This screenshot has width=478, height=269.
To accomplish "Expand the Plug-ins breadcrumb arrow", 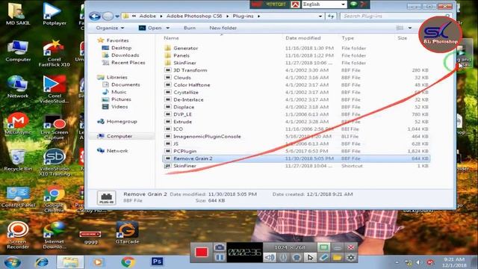I will click(x=259, y=16).
